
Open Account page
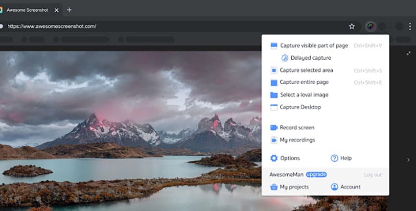346,187
